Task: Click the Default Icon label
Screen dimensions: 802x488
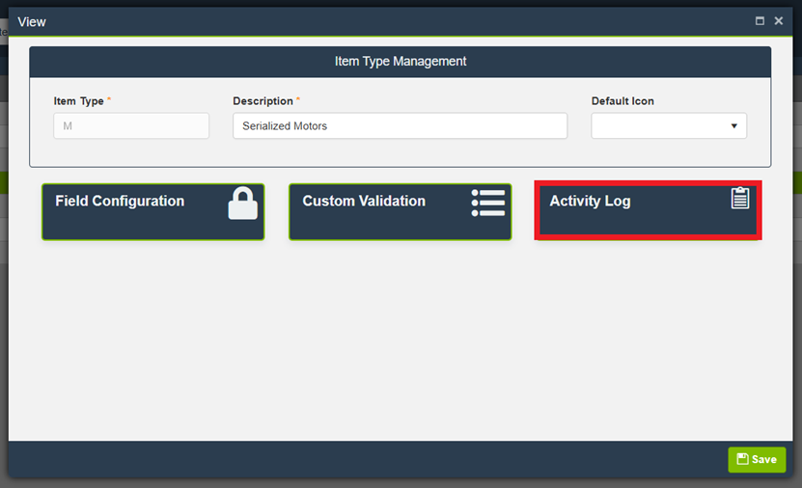Action: [x=622, y=101]
